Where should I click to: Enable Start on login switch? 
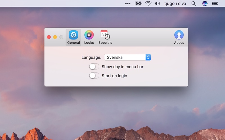pyautogui.click(x=94, y=76)
